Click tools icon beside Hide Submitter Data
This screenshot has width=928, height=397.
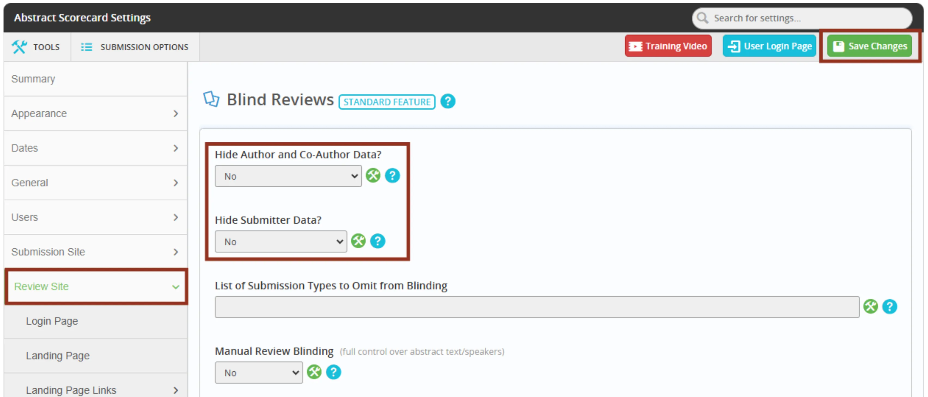pyautogui.click(x=358, y=241)
